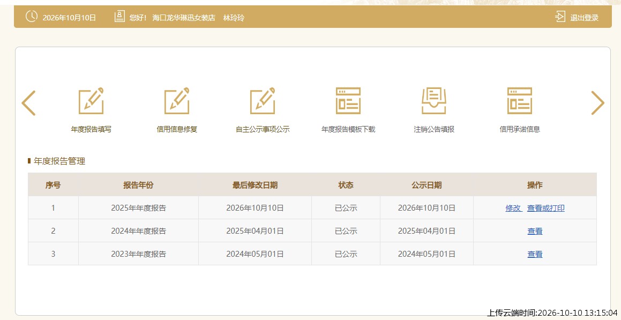Screen dimensions: 621x320
Task: Select the 年度报告填写 menu label
Action: tap(91, 129)
